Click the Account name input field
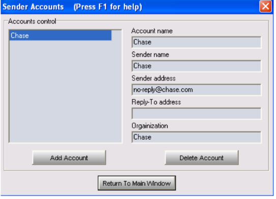Image resolution: width=276 pixels, height=199 pixels. tap(196, 42)
